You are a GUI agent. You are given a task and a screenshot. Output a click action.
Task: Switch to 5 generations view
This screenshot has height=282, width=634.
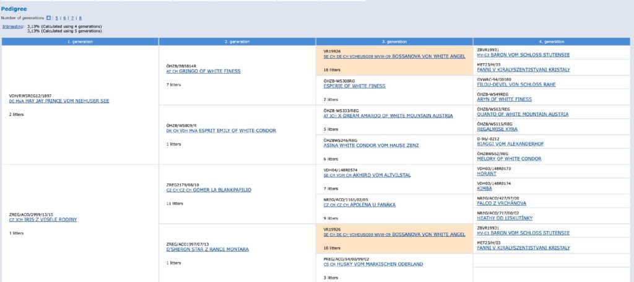pyautogui.click(x=57, y=18)
